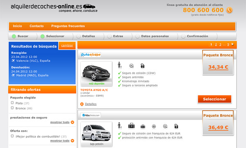Go to the Buscar step
Viewport: 246px width, 148px height.
pyautogui.click(x=23, y=36)
